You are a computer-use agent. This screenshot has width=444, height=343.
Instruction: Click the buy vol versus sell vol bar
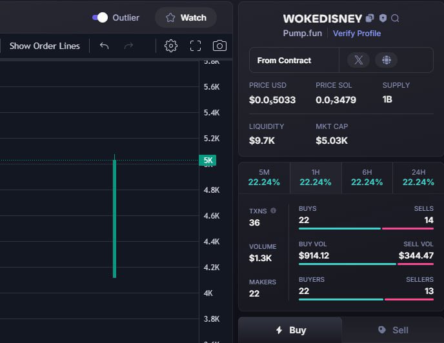[366, 264]
